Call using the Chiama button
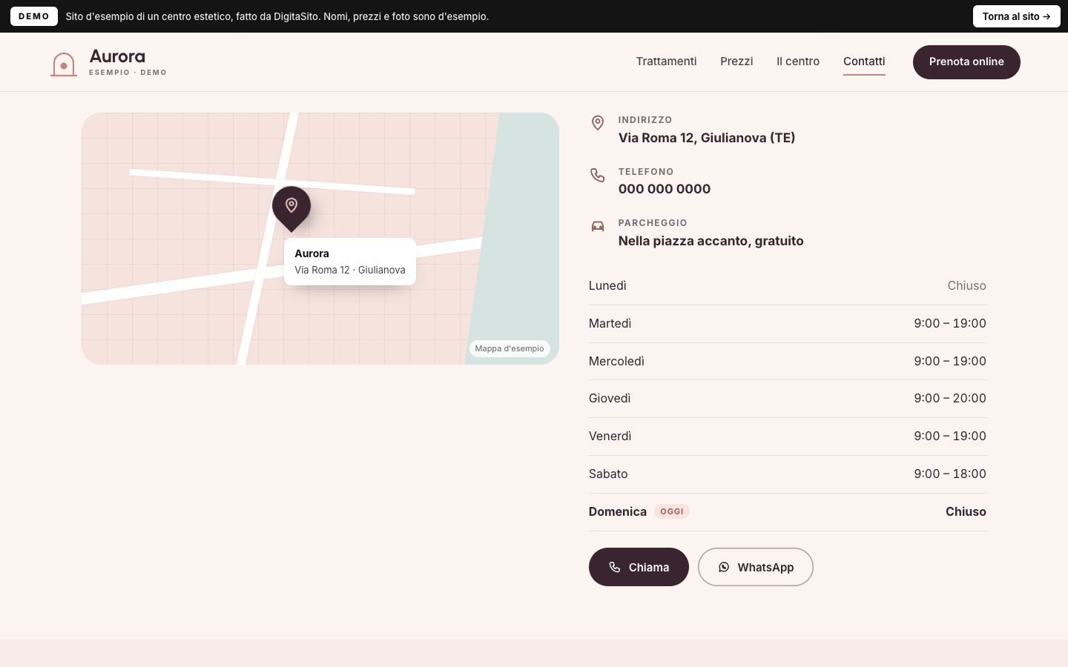Screen dimensions: 1068x667 pyautogui.click(x=639, y=567)
